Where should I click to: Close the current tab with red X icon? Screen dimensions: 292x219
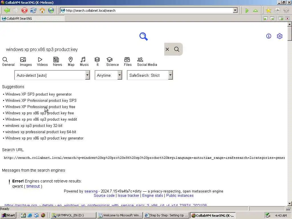[287, 19]
